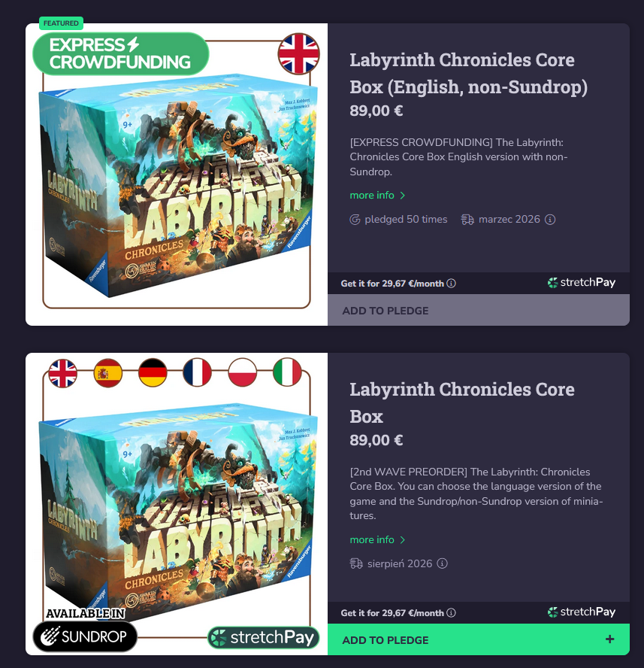This screenshot has width=644, height=668.
Task: Click stretchPay logo in first product card
Action: click(x=582, y=282)
